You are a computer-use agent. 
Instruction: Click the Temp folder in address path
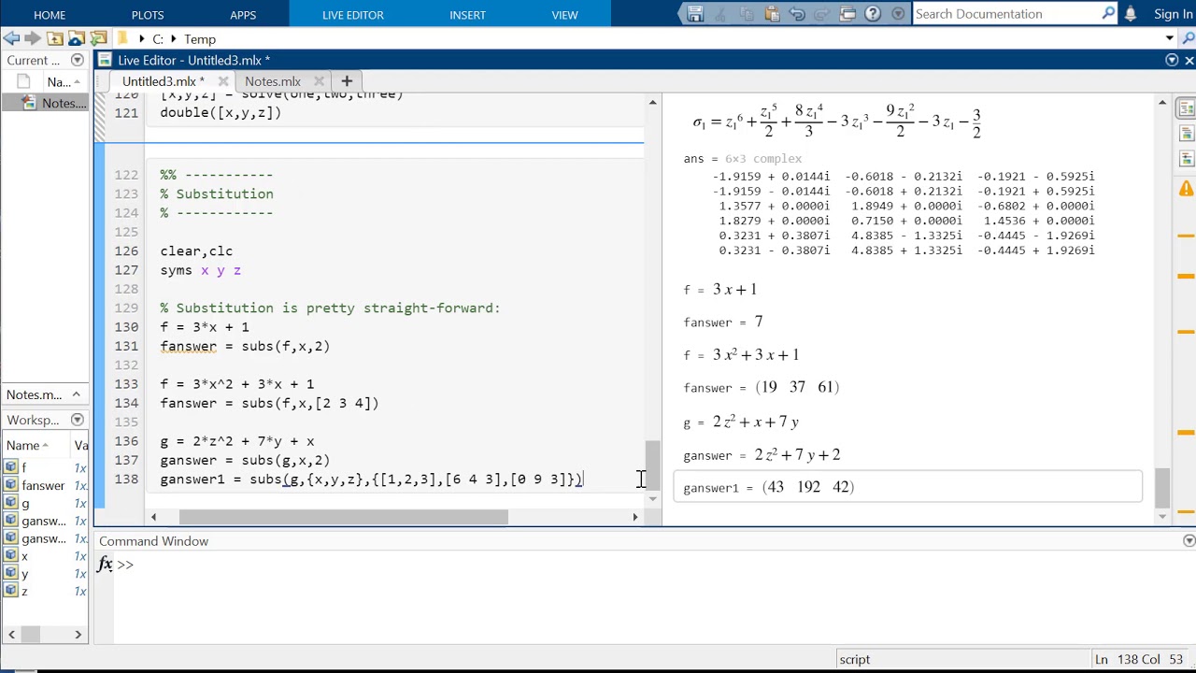pyautogui.click(x=200, y=39)
